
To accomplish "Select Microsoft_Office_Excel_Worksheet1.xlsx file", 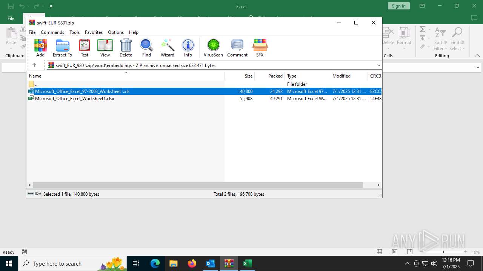I will coord(204,99).
